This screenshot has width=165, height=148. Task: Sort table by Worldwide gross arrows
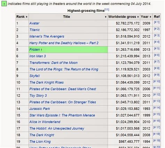[138, 17]
